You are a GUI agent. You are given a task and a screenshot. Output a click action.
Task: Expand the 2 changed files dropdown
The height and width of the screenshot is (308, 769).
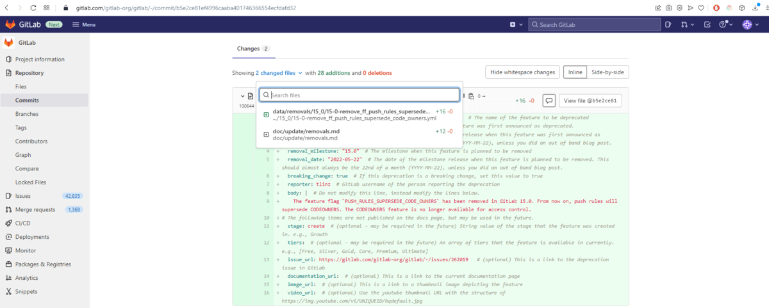tap(279, 73)
